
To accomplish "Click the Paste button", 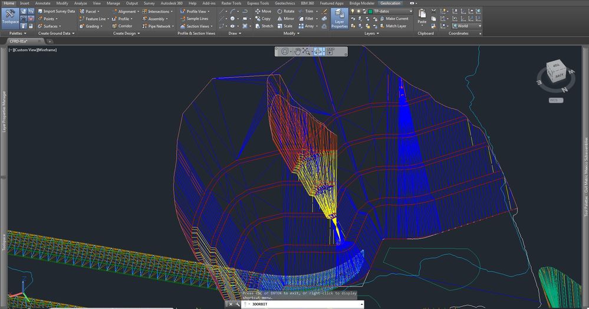I will [x=422, y=17].
